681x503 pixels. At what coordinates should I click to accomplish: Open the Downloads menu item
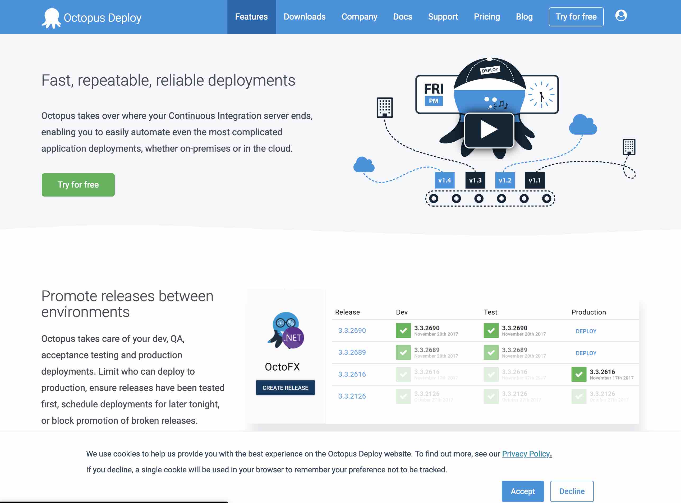(304, 17)
